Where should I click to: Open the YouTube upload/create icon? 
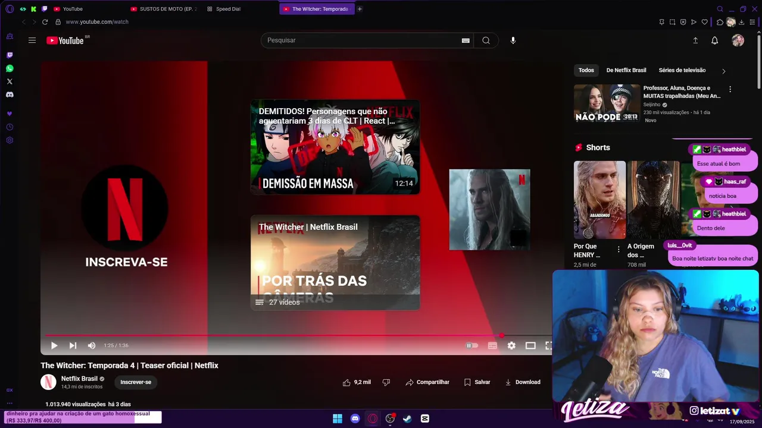[x=695, y=40]
